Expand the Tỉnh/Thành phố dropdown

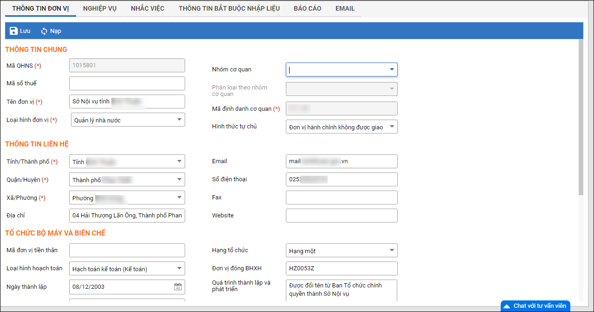pos(179,161)
